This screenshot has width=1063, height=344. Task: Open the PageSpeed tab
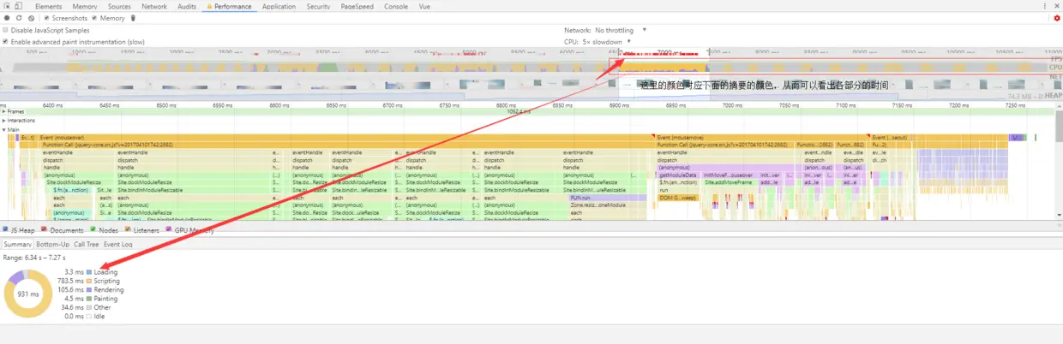tap(358, 6)
